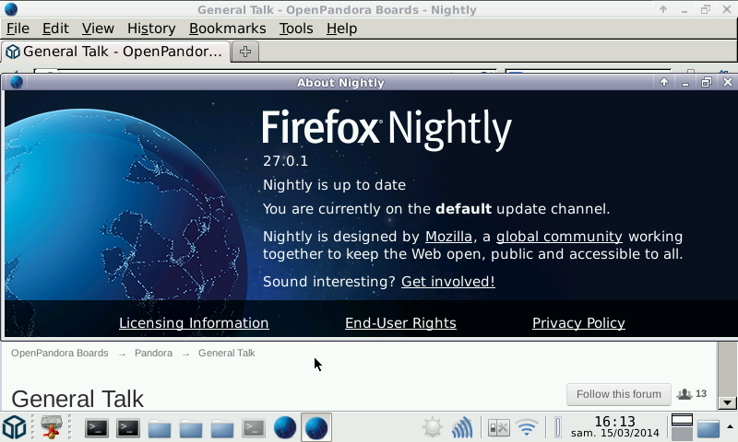Open the leftmost terminal in the taskbar
The image size is (738, 442).
pos(97,427)
